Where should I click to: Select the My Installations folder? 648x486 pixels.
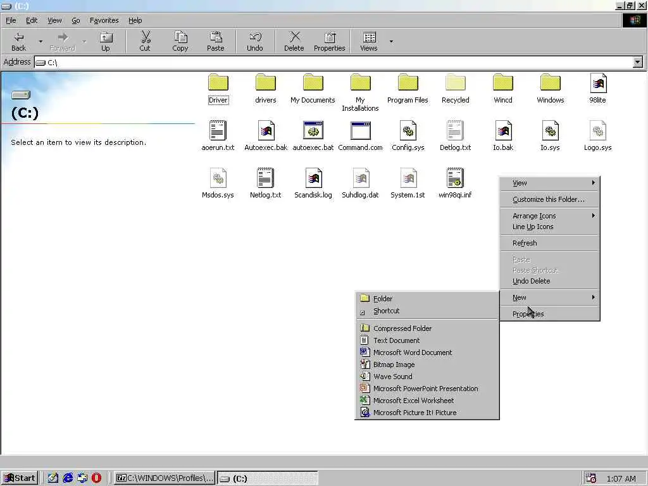(x=360, y=92)
